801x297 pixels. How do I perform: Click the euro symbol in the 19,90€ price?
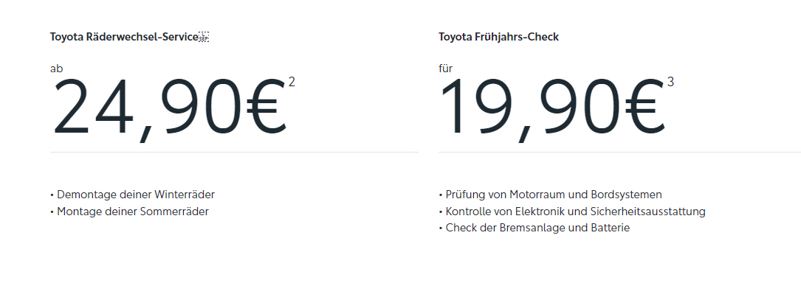[x=644, y=106]
